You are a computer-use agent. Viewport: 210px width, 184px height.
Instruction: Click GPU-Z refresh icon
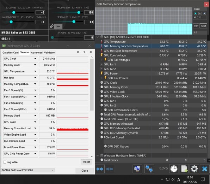coord(84,52)
